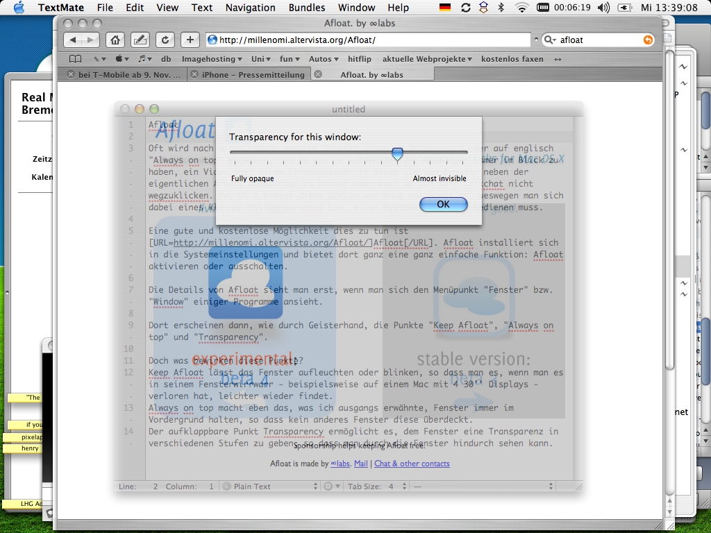Open the 'hitflip' bookmark
The height and width of the screenshot is (533, 711).
360,59
